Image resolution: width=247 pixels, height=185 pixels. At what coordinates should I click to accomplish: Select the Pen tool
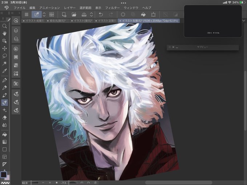coord(4,80)
